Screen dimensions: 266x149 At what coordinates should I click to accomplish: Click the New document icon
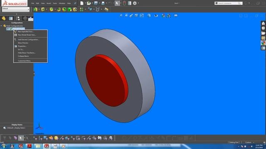[x=82, y=3]
